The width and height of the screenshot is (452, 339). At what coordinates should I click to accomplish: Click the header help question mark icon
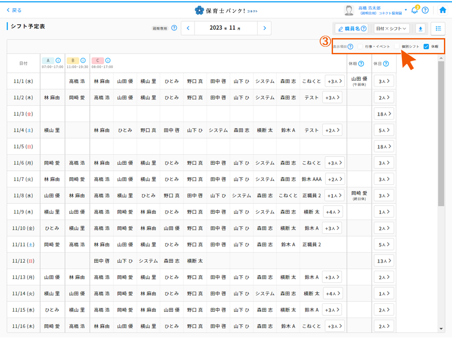point(425,10)
